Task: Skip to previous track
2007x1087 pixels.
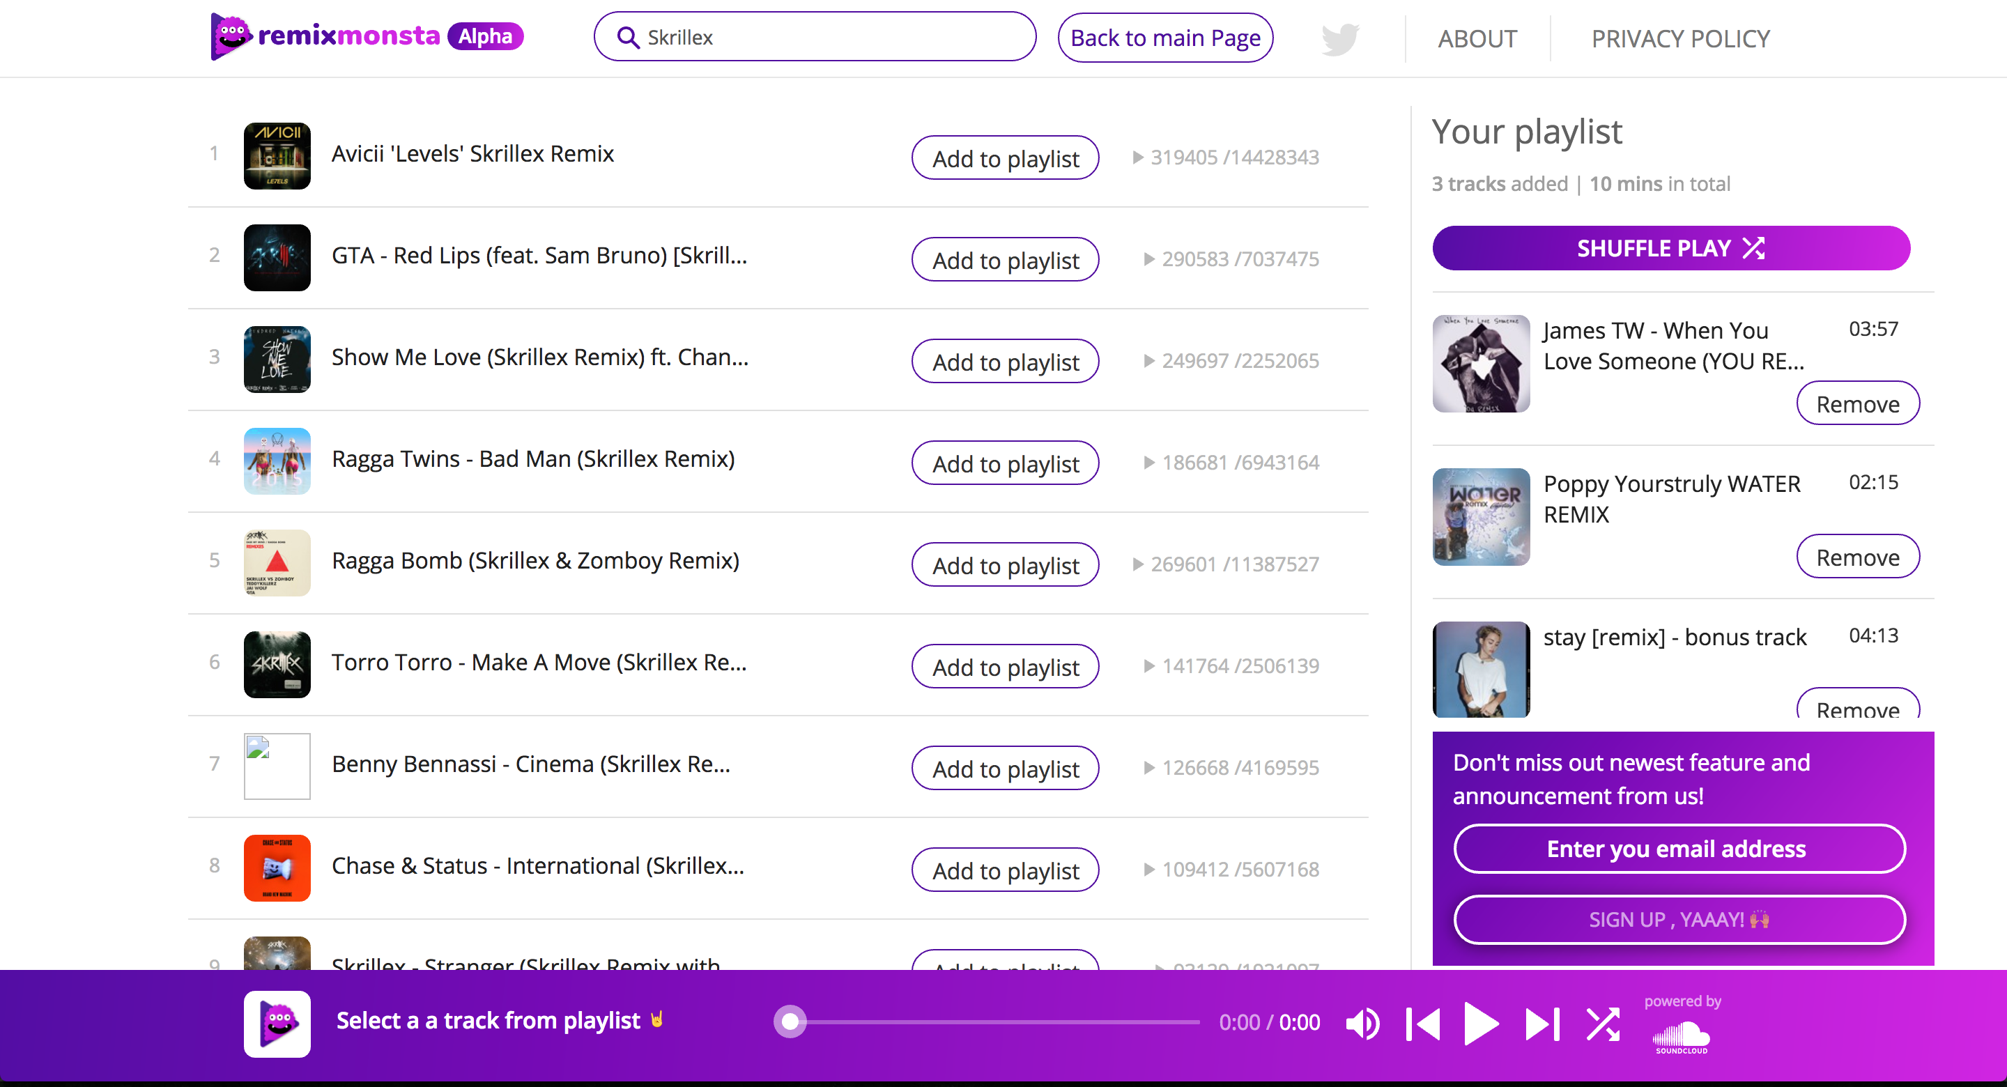Action: (x=1422, y=1023)
